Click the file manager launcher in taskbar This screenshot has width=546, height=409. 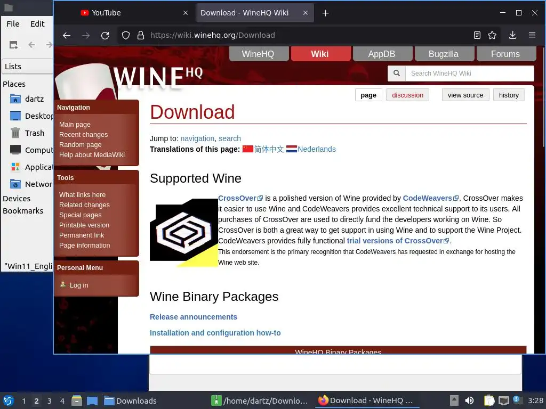[x=77, y=400]
